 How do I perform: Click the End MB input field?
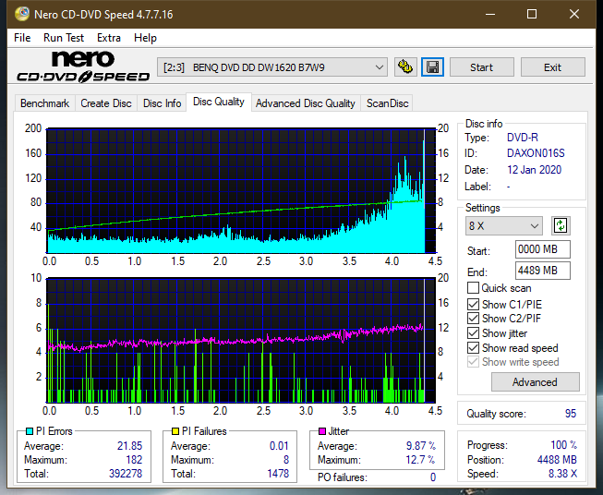click(542, 271)
